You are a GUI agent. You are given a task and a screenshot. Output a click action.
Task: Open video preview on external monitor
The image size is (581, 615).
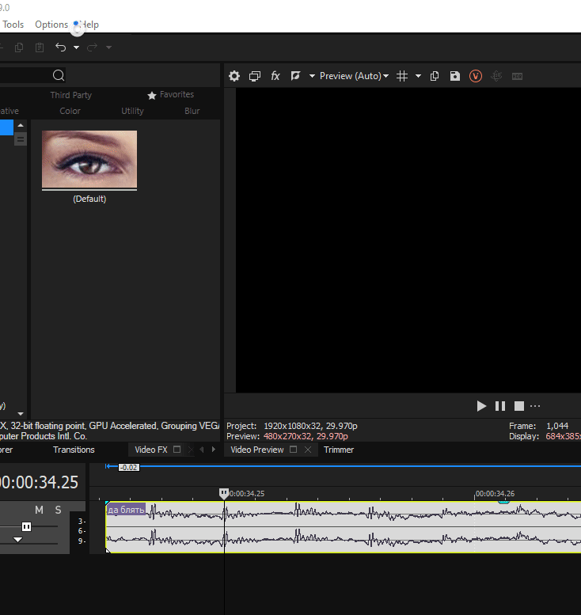point(255,76)
